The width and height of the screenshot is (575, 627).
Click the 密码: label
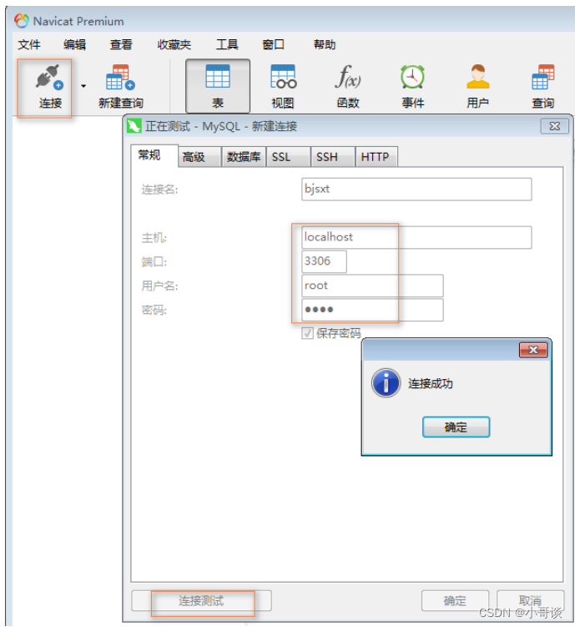click(x=154, y=310)
